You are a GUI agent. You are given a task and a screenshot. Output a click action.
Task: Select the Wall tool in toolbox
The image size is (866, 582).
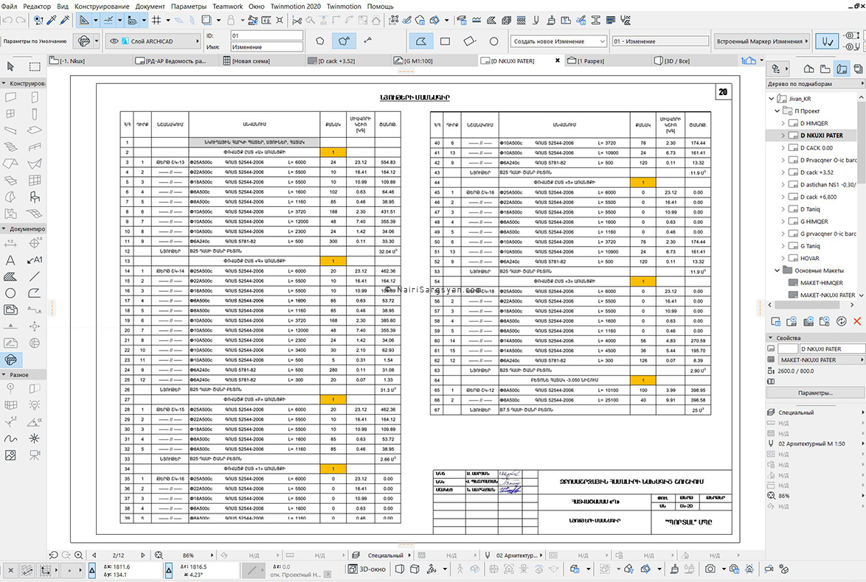pos(10,97)
